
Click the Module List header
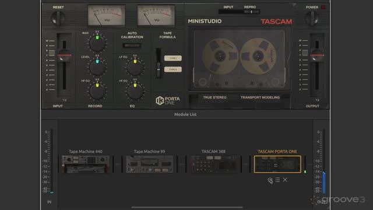(x=185, y=114)
